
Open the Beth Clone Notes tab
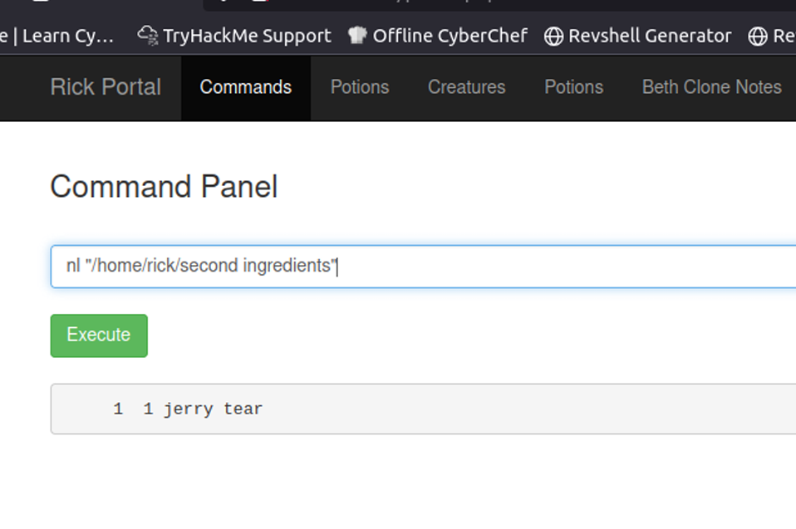coord(711,87)
